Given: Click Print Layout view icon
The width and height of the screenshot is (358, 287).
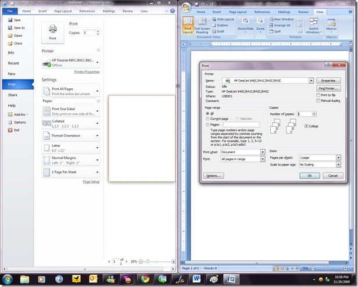Looking at the screenshot, I should click(188, 26).
